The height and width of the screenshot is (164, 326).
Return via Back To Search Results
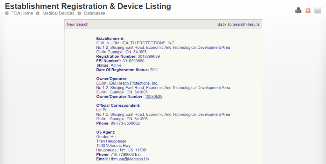tap(238, 24)
